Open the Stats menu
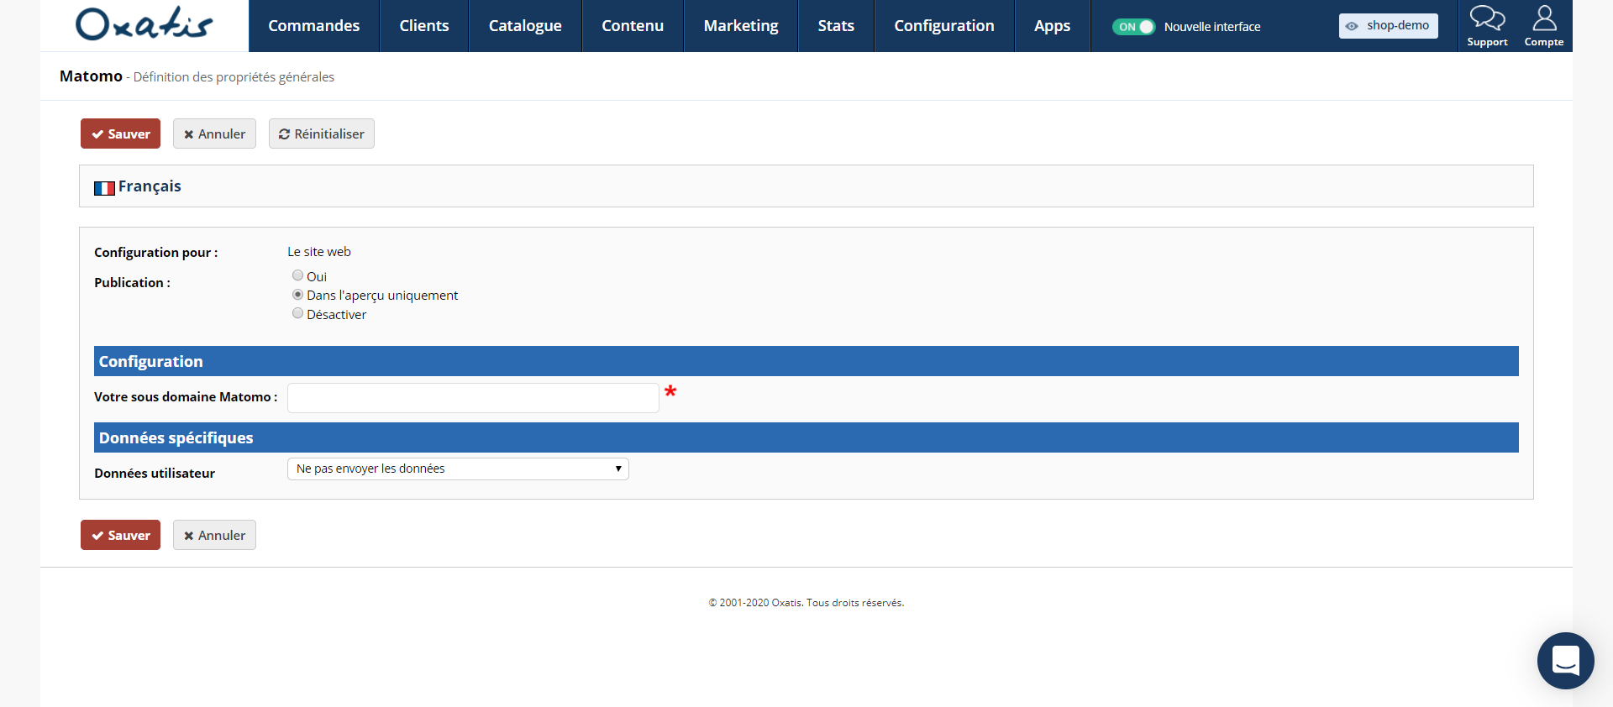 (836, 26)
